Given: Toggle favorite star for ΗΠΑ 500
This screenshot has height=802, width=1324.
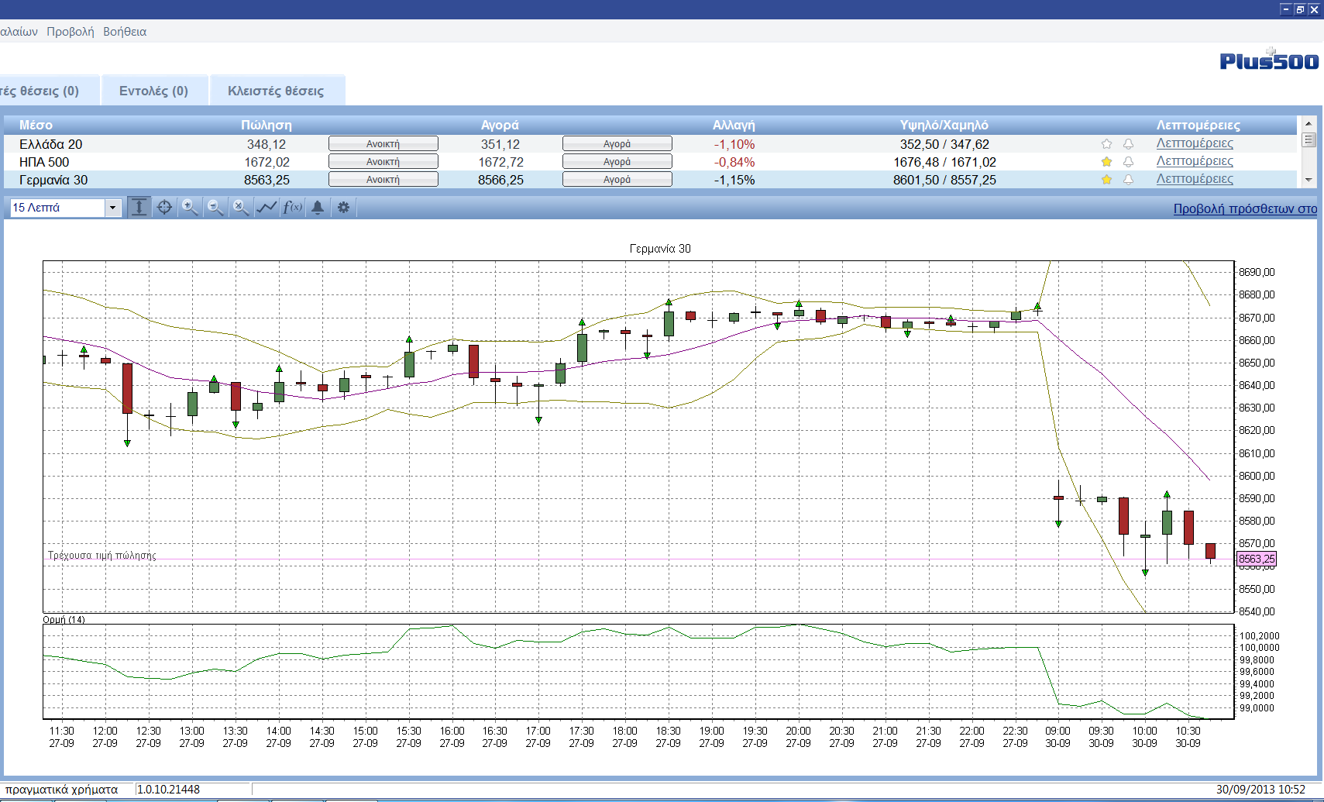Looking at the screenshot, I should pos(1106,162).
